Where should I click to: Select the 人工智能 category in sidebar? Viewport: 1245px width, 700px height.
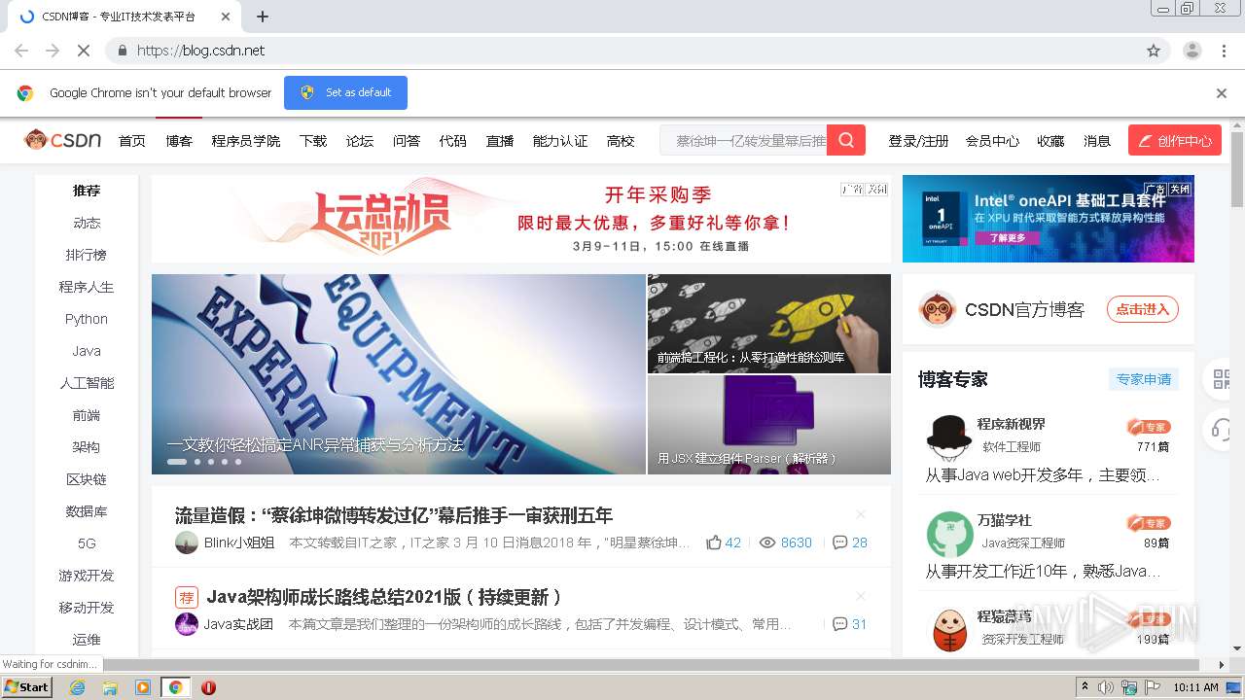pos(87,383)
